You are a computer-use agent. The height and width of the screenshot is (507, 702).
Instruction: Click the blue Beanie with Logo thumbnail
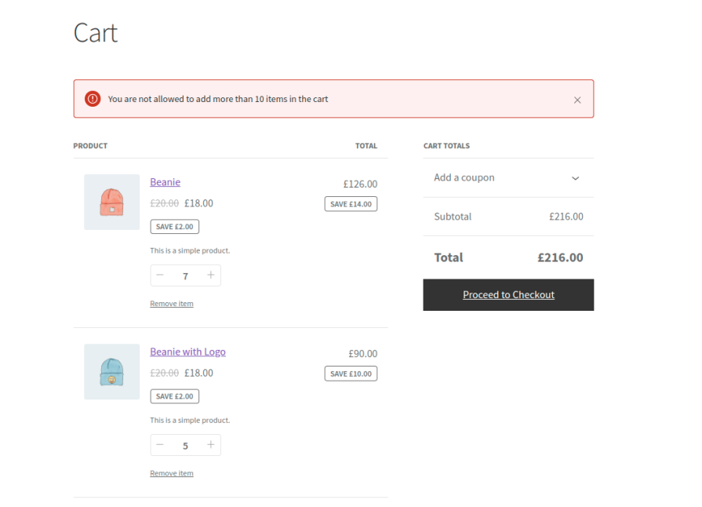(x=111, y=371)
